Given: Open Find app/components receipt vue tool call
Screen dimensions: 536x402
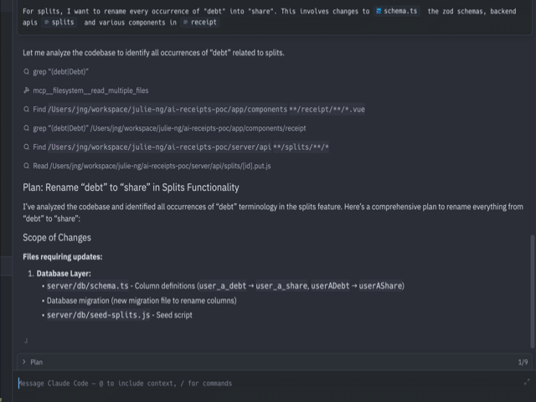Looking at the screenshot, I should 198,109.
